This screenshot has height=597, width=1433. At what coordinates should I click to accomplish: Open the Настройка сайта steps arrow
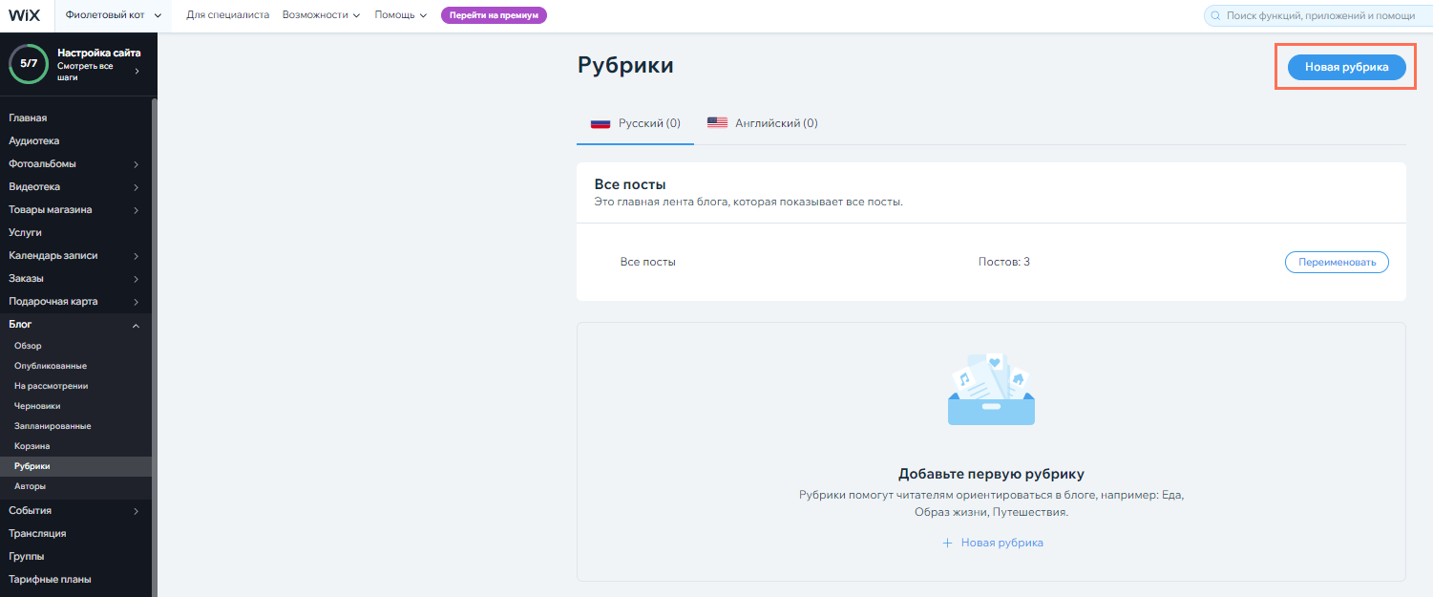coord(137,71)
